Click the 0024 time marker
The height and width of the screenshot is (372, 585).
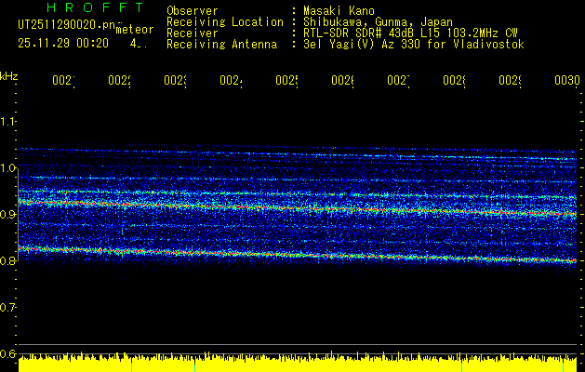click(231, 81)
